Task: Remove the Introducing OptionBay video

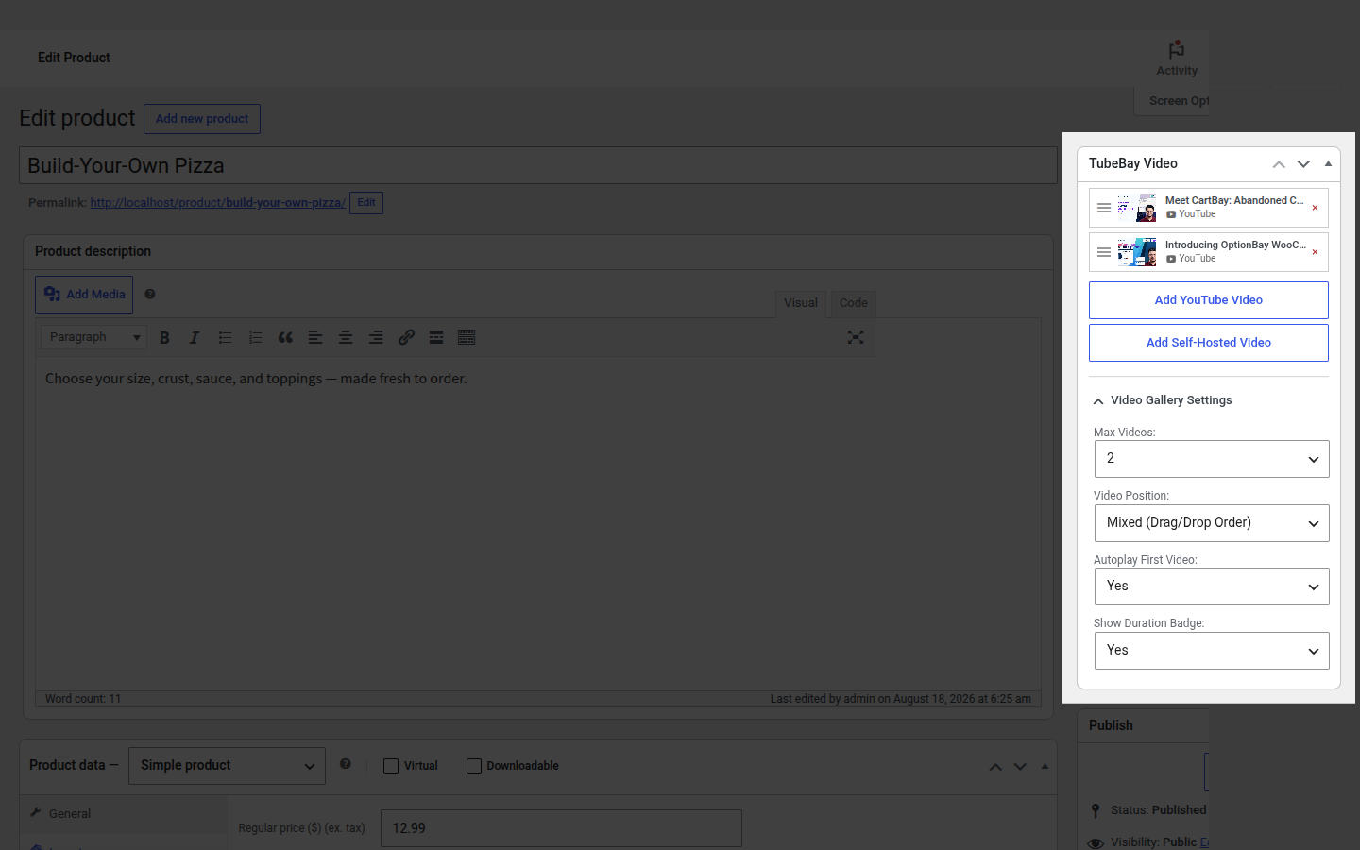Action: click(x=1315, y=252)
